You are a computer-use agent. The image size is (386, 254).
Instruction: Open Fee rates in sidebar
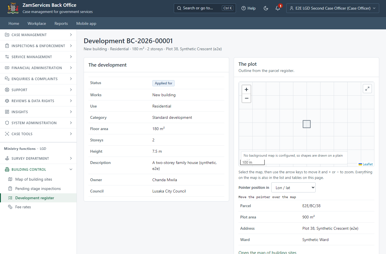pyautogui.click(x=23, y=207)
